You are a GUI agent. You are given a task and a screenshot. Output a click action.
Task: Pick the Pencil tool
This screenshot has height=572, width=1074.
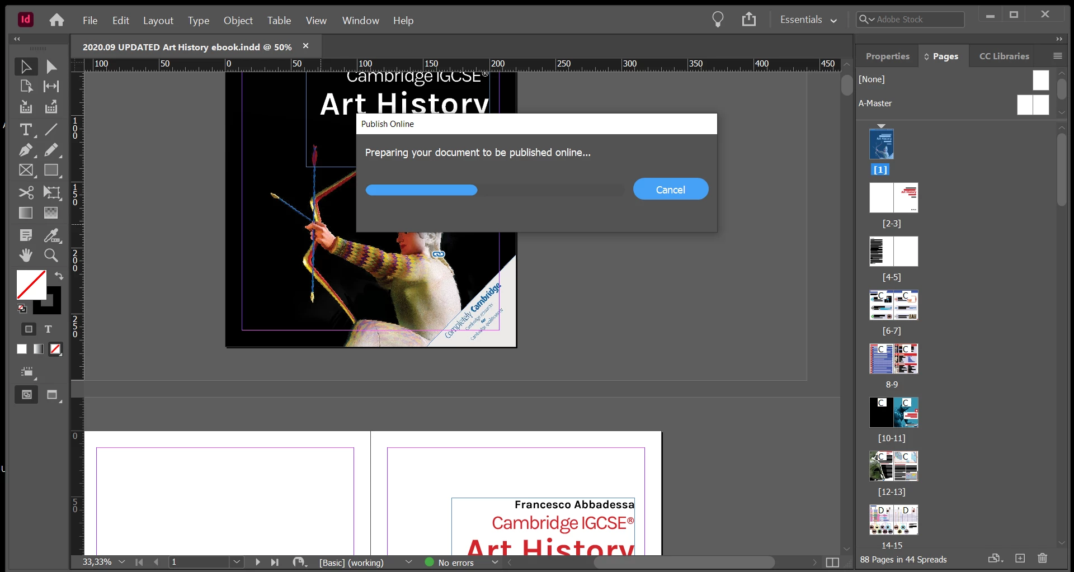pyautogui.click(x=51, y=150)
